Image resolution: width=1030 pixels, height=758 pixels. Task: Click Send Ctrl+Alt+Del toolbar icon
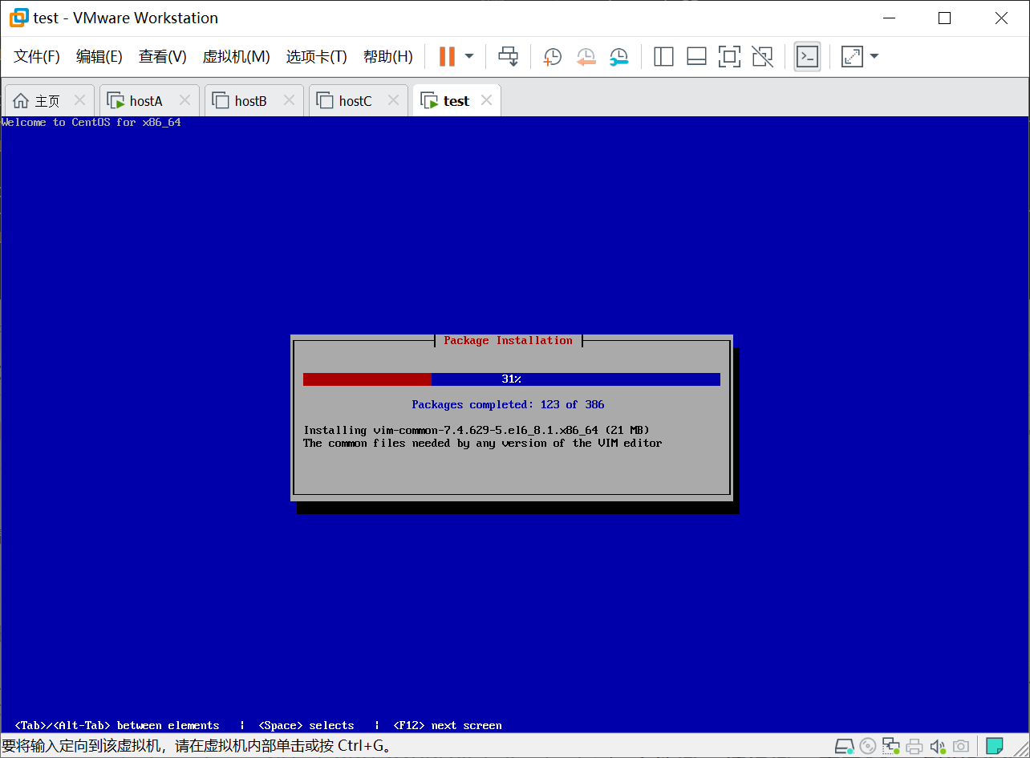(x=509, y=56)
